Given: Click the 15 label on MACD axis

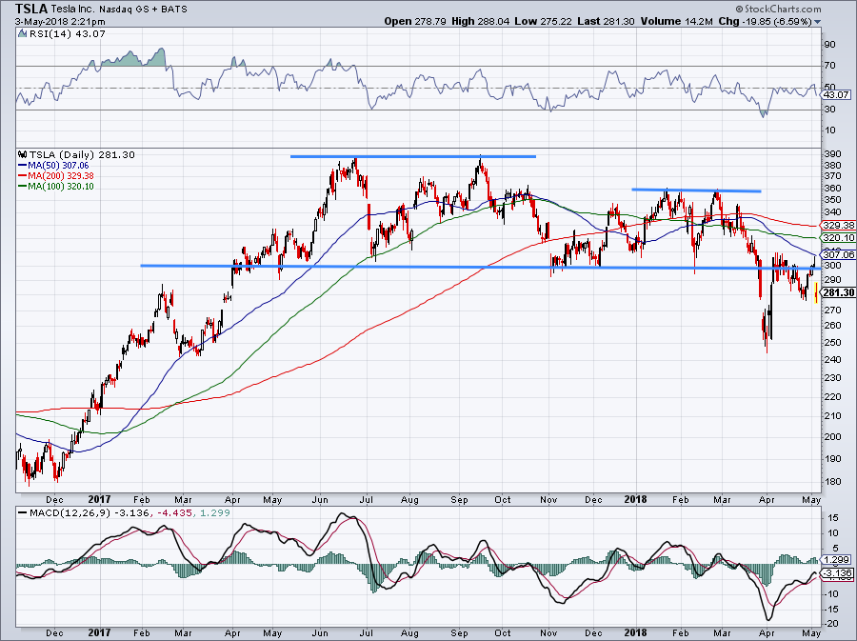Looking at the screenshot, I should (x=833, y=517).
